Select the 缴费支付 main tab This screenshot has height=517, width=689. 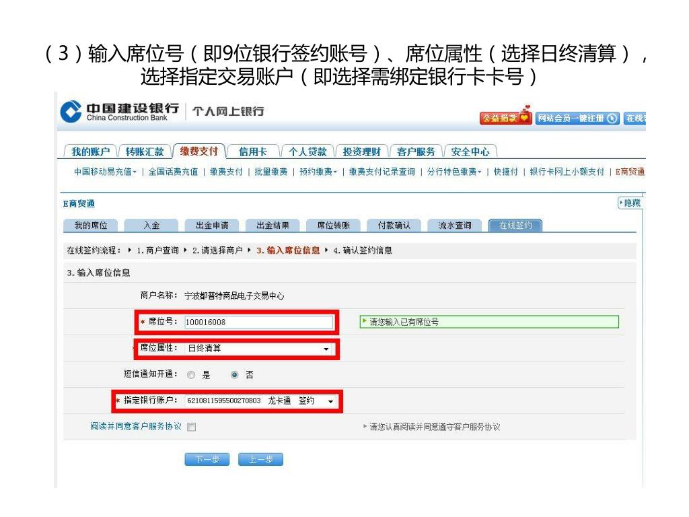[x=199, y=151]
